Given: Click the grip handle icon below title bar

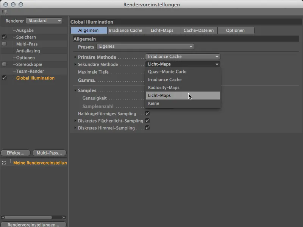Looking at the screenshot, I should (x=5, y=12).
